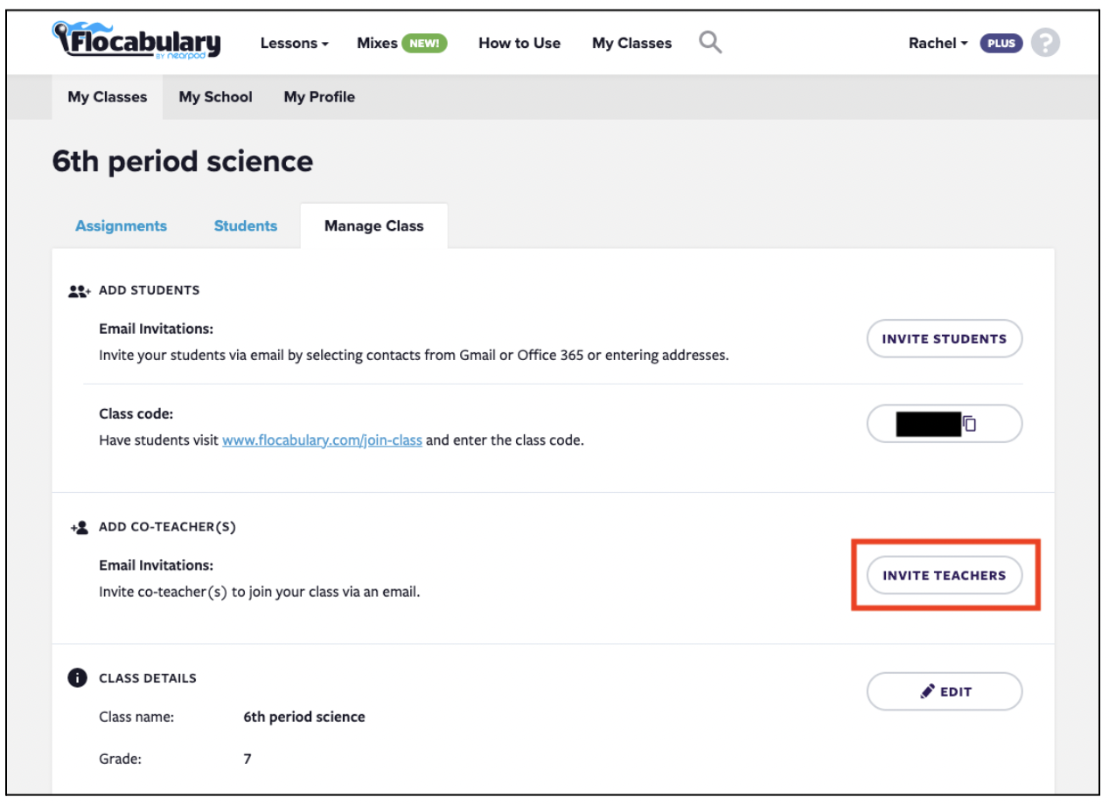Click the Flocabulary logo
Screen dimensions: 1109x804
tap(136, 41)
